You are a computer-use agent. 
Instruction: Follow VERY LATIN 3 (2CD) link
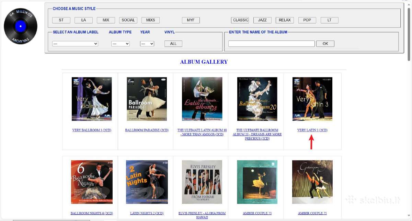312,130
